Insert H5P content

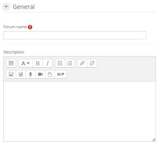(61, 74)
